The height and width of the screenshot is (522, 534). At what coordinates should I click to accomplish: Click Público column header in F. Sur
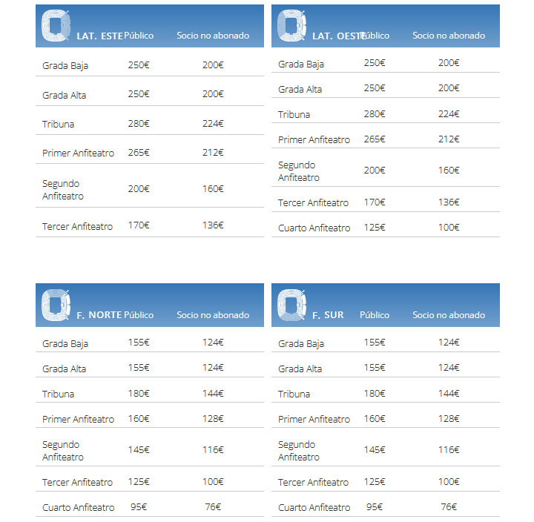(x=375, y=315)
